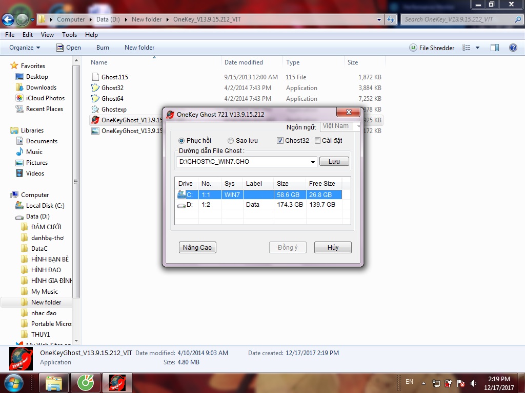Select the Ghost64 file icon
Image resolution: width=525 pixels, height=393 pixels.
coord(95,99)
